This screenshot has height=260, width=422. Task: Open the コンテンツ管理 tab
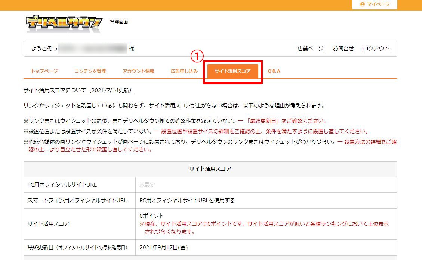click(x=91, y=71)
